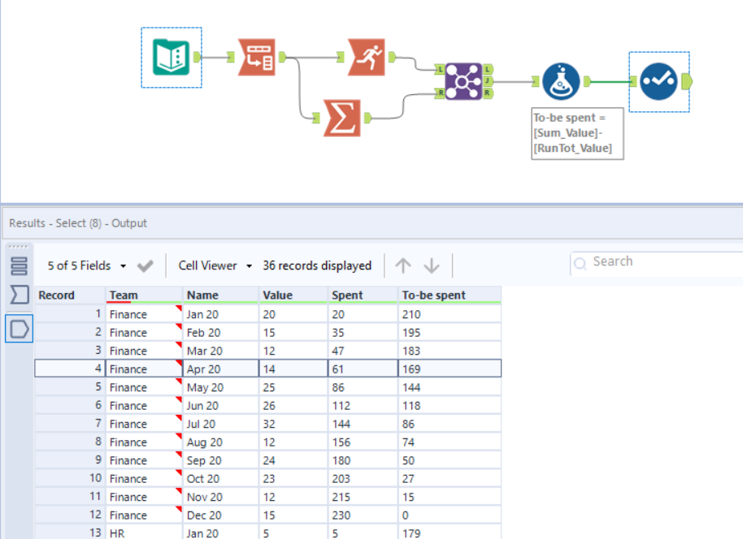Click the 36 records displayed label
Viewport: 743px width, 539px height.
coord(317,265)
